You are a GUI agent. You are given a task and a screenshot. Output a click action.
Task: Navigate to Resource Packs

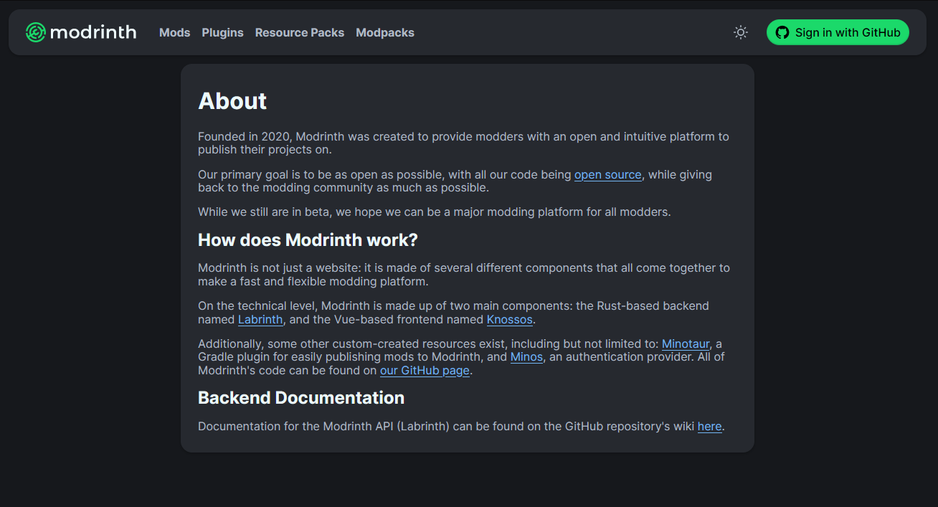point(300,33)
